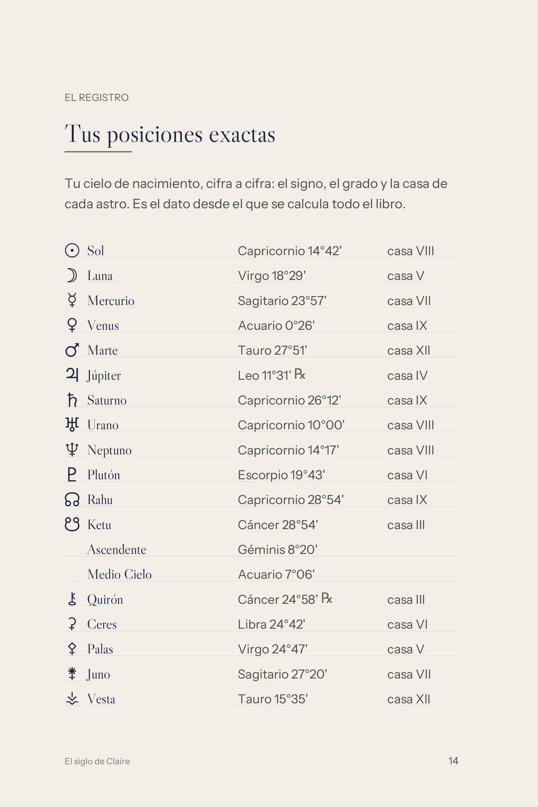This screenshot has height=807, width=538.
Task: Select the Ketu south node symbol
Action: point(72,524)
